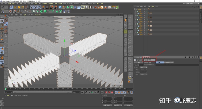Viewport: 202px width, 109px height.
Task: Toggle the X axis lock
Action: pos(31,7)
